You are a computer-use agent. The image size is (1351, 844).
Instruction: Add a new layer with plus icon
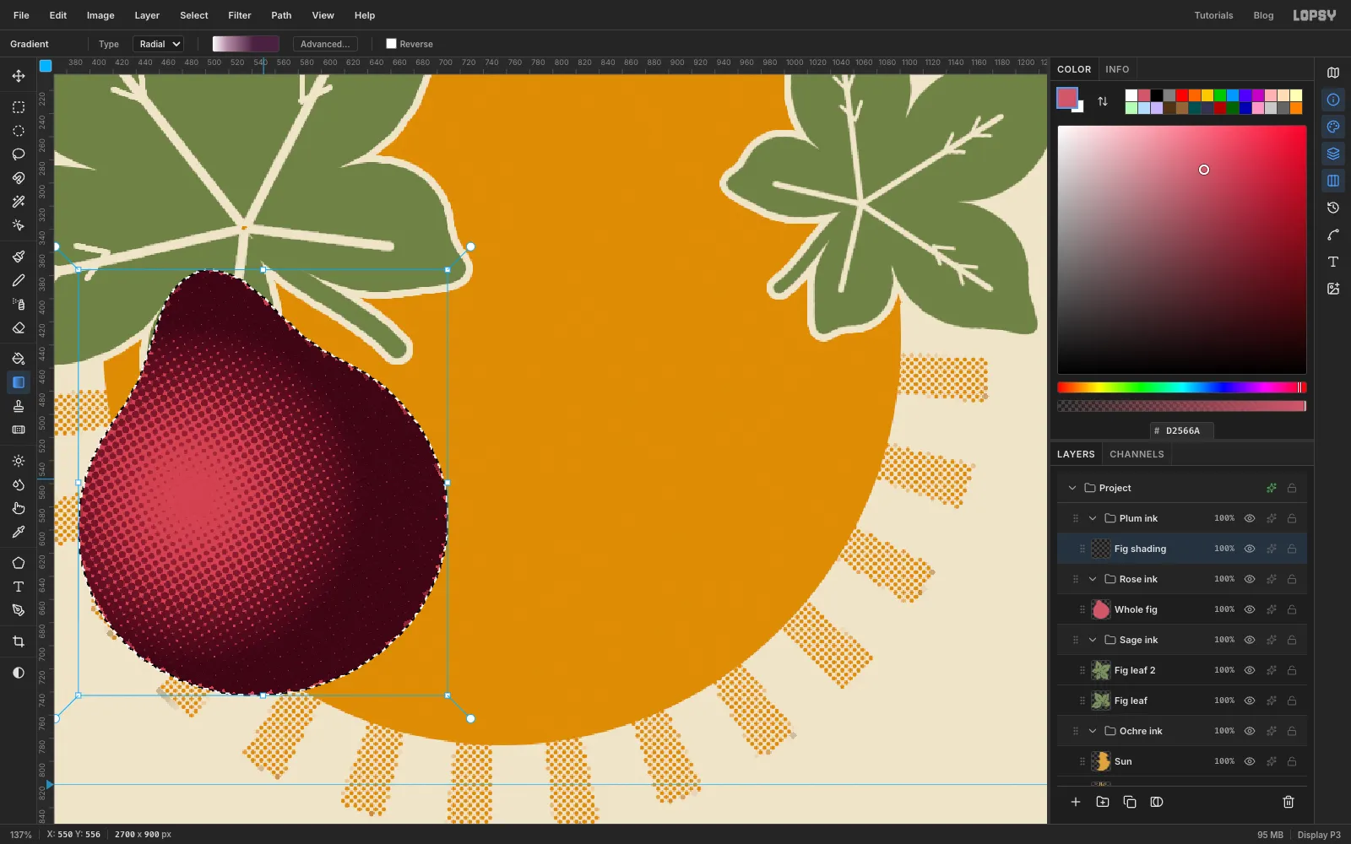[x=1076, y=802]
